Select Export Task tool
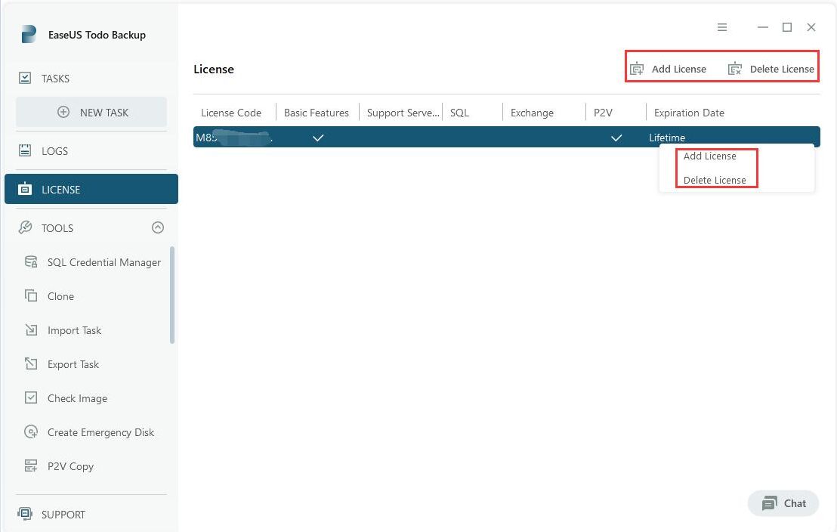Image resolution: width=837 pixels, height=532 pixels. click(73, 364)
